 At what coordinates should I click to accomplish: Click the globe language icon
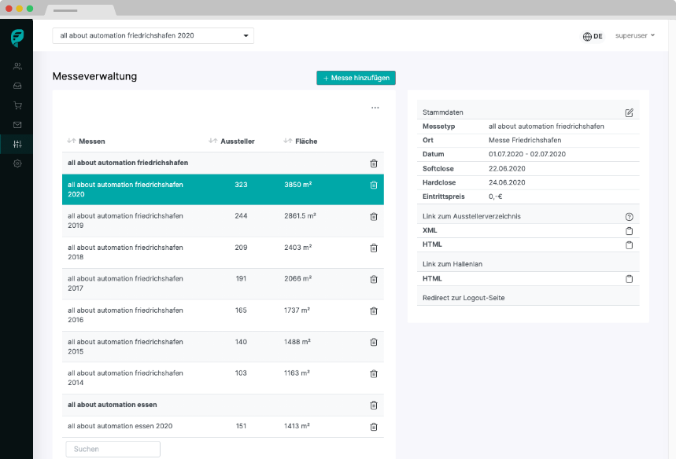click(x=587, y=37)
